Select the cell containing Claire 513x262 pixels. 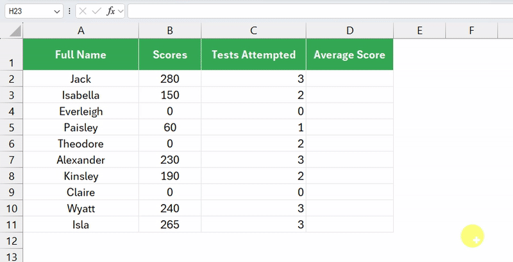[81, 192]
